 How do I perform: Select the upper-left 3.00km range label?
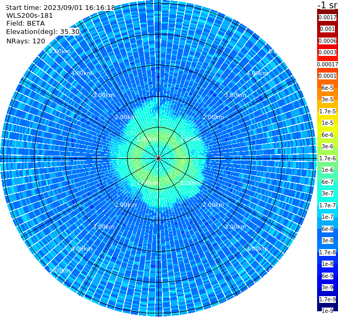tap(103, 95)
